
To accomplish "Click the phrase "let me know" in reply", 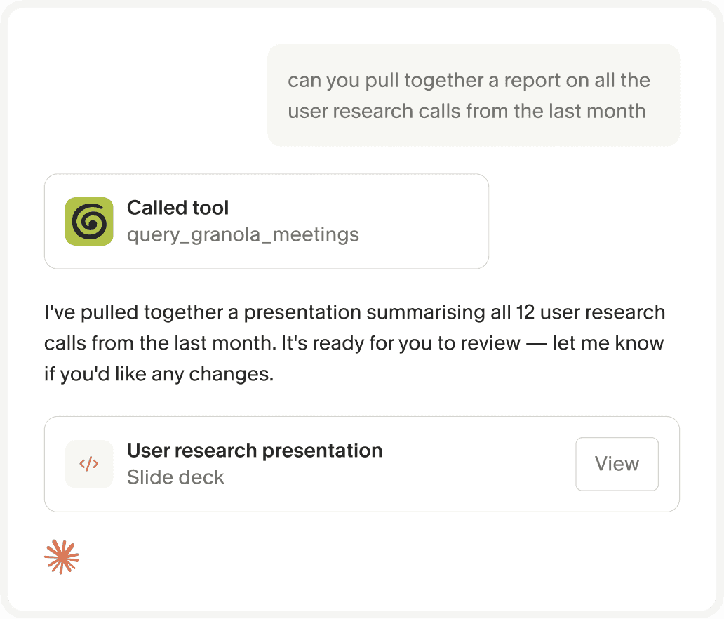I will [x=608, y=343].
